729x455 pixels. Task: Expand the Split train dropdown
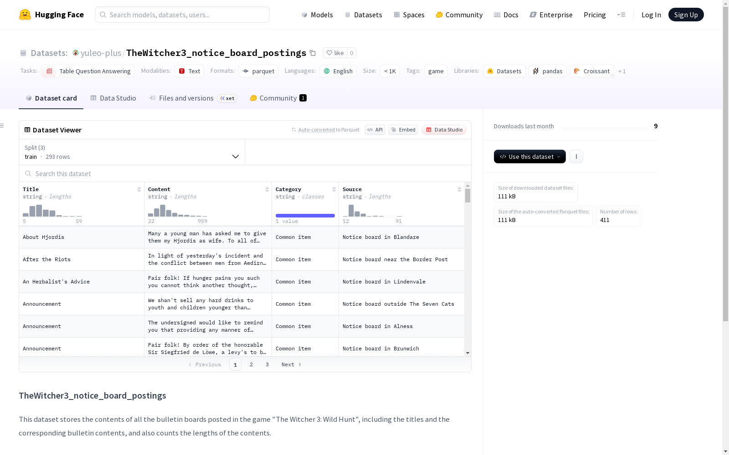click(132, 152)
